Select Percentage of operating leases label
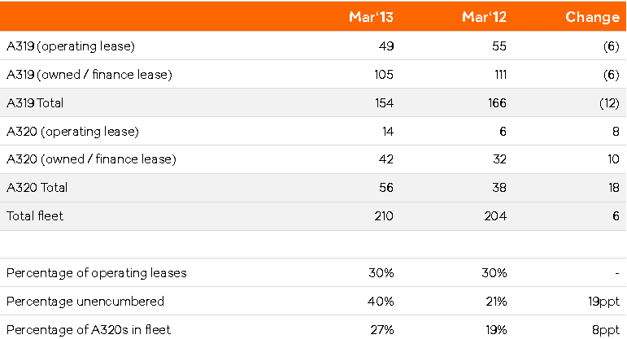Image resolution: width=627 pixels, height=339 pixels. 97,273
